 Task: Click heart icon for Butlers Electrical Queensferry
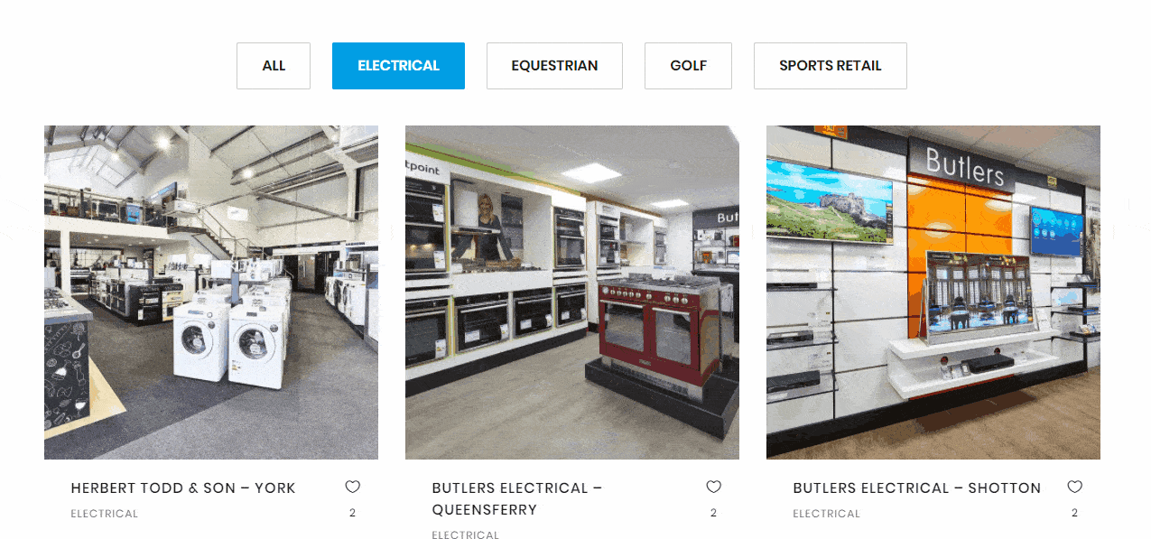pos(713,487)
